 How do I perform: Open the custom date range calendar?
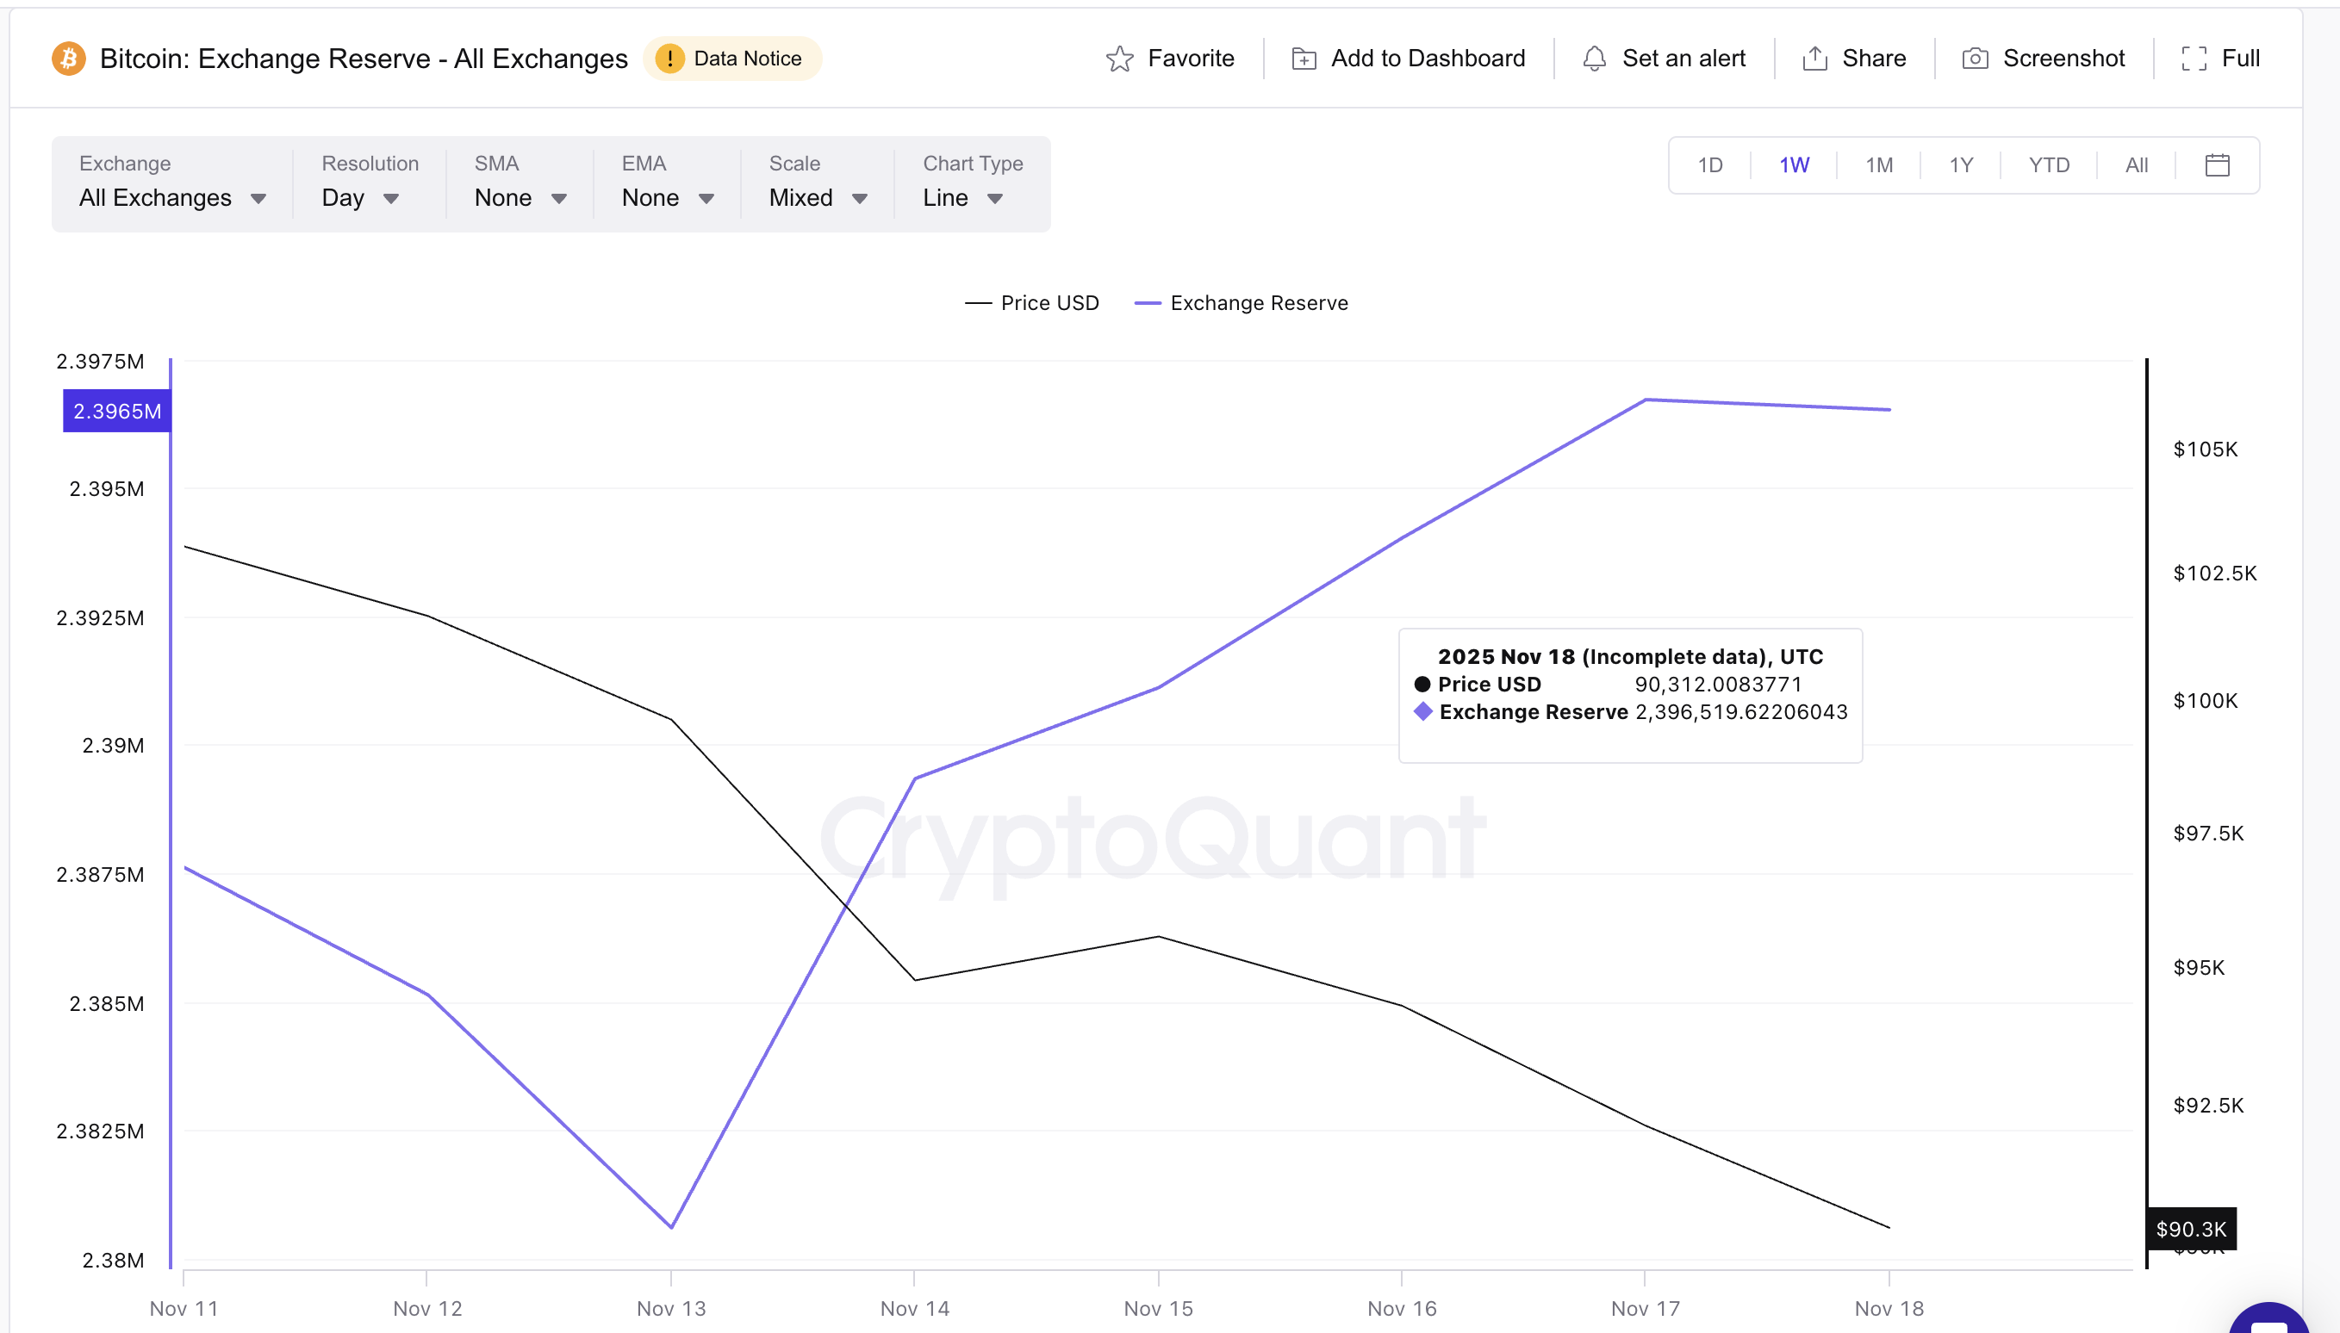click(2214, 164)
